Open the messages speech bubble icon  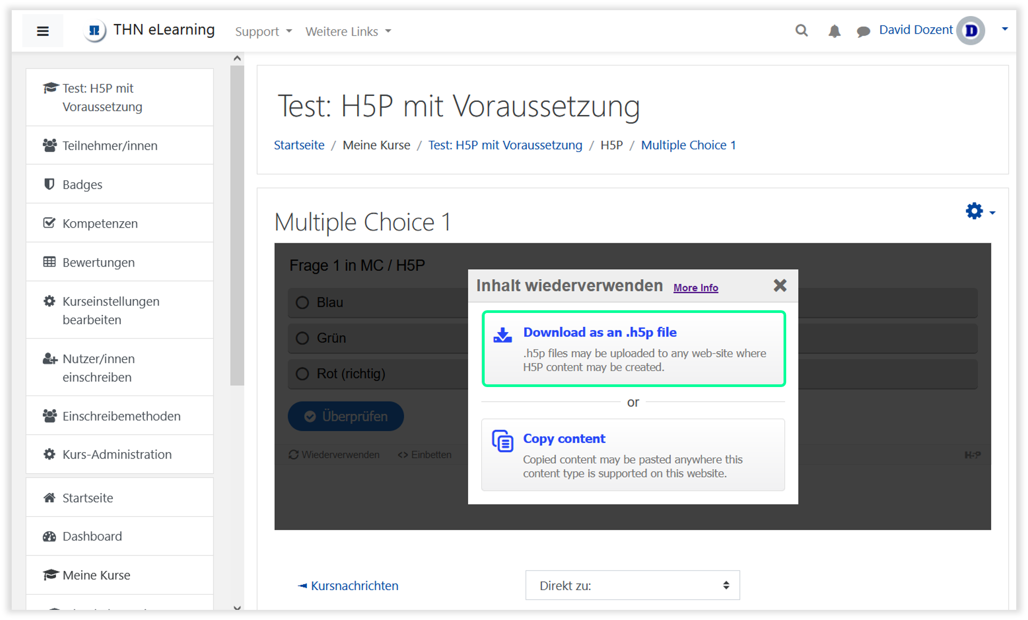pos(863,31)
